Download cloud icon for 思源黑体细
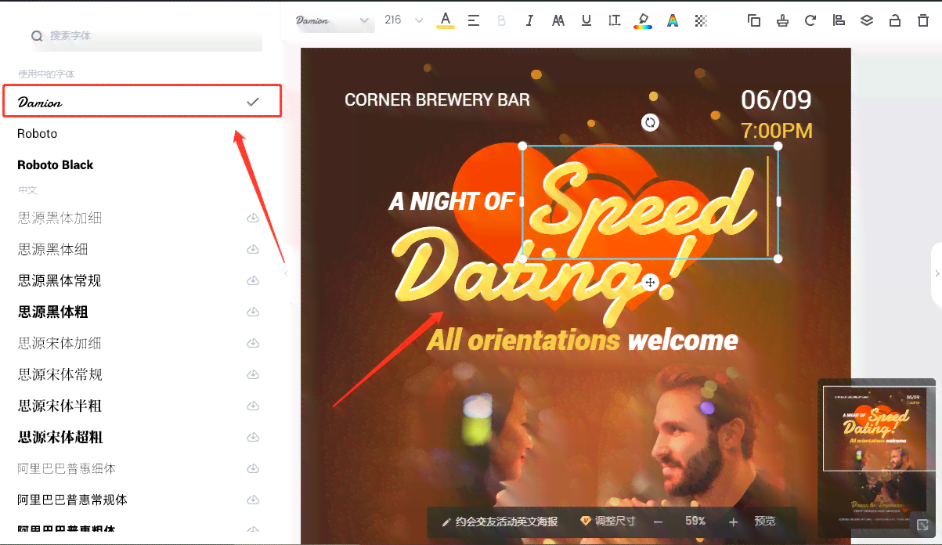Image resolution: width=942 pixels, height=545 pixels. coord(253,249)
